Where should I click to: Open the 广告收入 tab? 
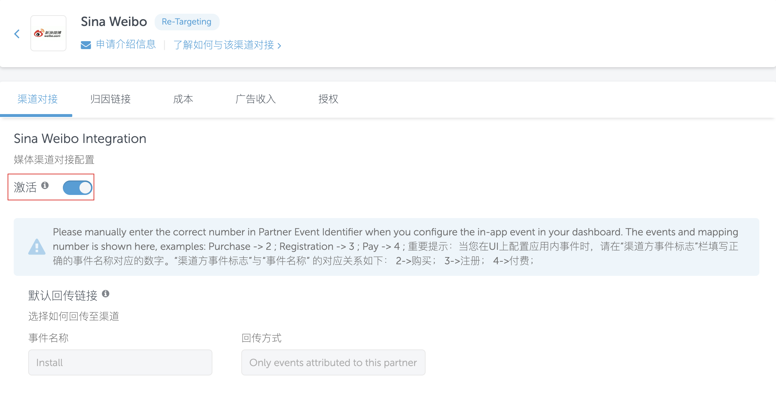tap(256, 99)
